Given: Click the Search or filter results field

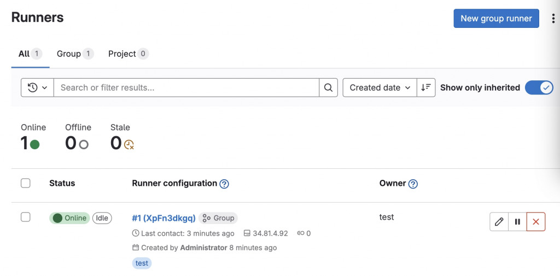Looking at the screenshot, I should (x=186, y=87).
